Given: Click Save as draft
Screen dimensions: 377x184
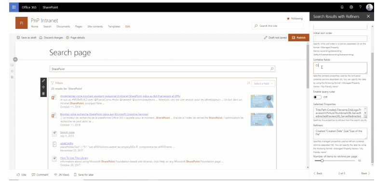Looking at the screenshot, I should coord(27,37).
